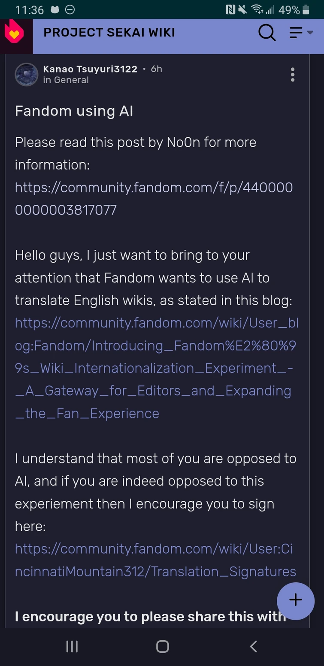Tap the Android home button

162,646
